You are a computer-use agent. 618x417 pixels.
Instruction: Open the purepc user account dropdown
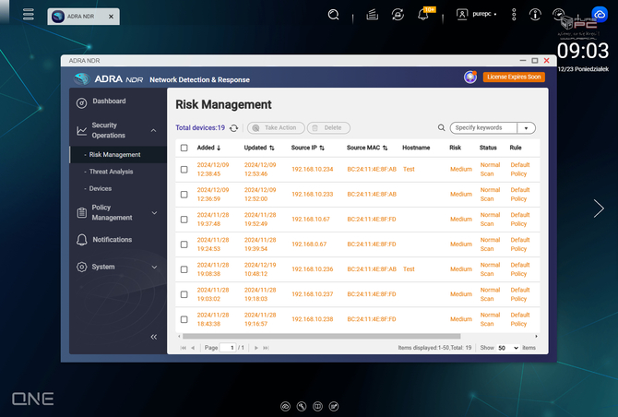point(477,14)
